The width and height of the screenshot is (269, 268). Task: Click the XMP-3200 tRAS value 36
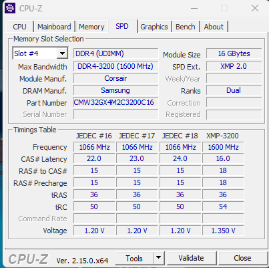tap(223, 194)
